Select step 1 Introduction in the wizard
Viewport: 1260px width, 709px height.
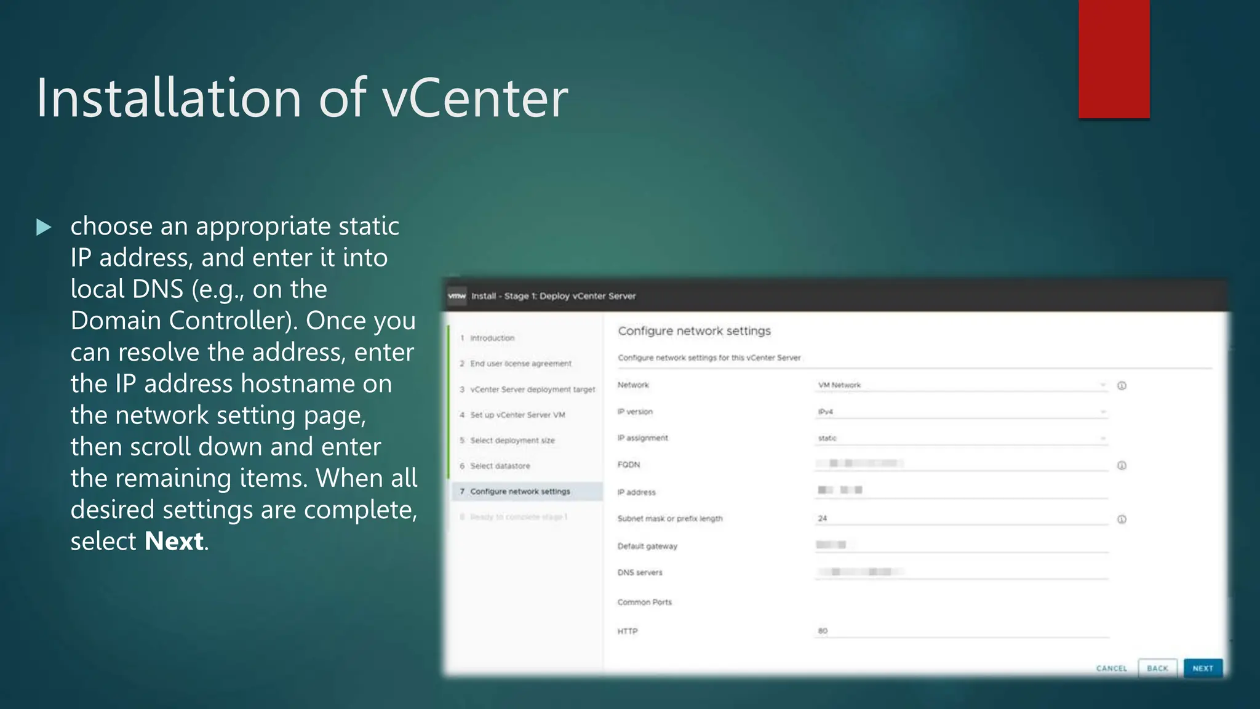(487, 338)
